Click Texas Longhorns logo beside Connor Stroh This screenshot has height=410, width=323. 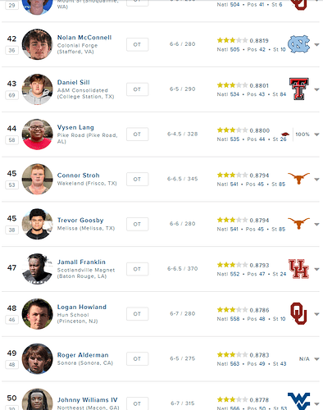(298, 179)
